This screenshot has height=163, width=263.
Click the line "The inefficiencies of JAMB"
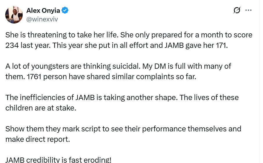[x=122, y=97]
